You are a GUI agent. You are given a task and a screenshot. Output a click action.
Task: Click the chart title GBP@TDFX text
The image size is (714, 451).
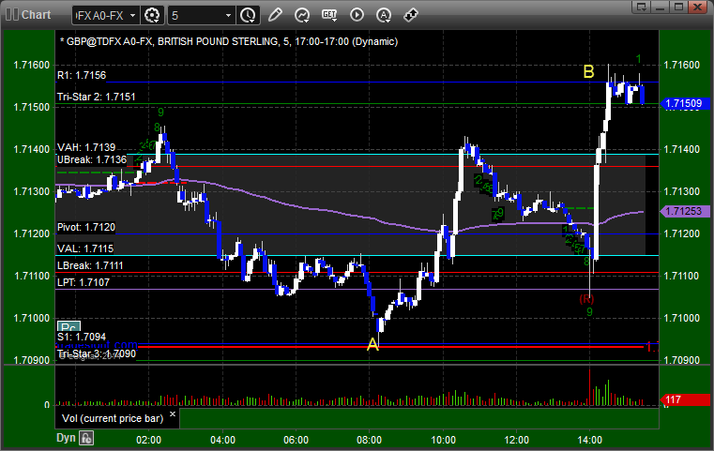click(229, 41)
